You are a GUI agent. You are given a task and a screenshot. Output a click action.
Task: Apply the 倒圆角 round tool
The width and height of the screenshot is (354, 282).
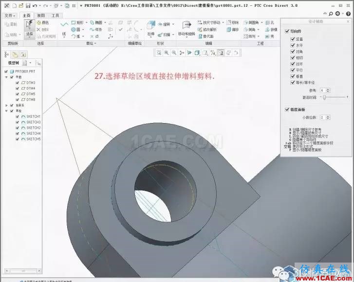(x=251, y=22)
